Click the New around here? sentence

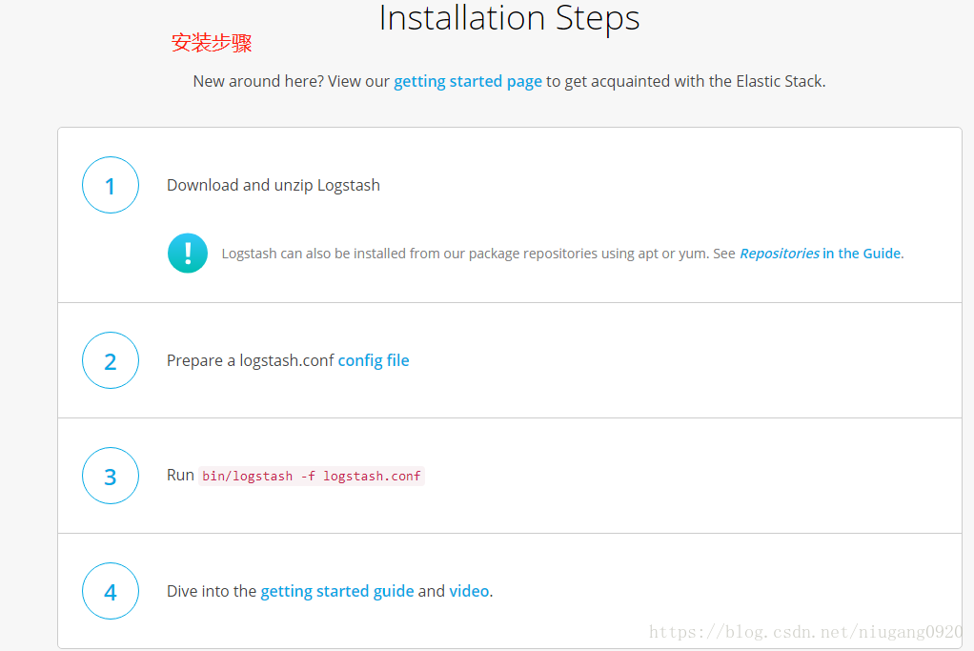[509, 81]
